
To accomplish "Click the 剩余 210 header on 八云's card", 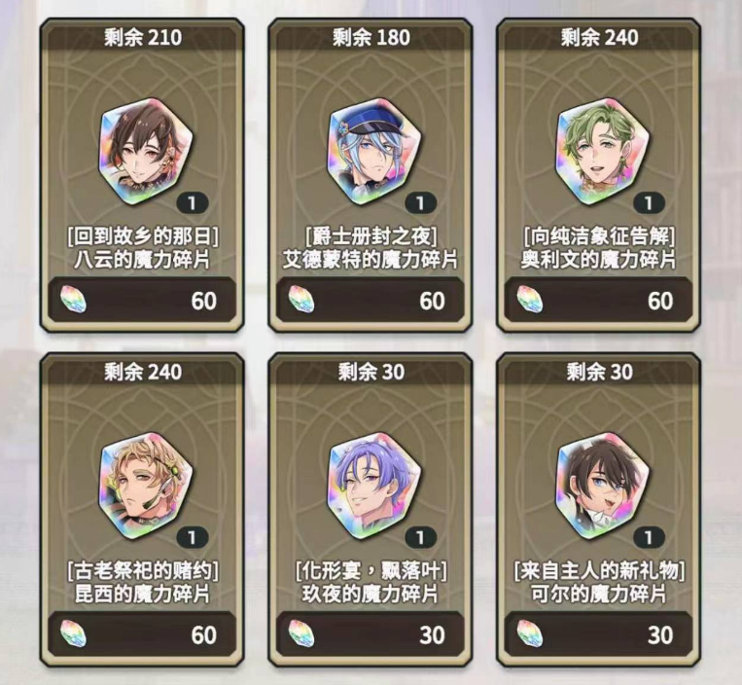I will click(x=142, y=37).
